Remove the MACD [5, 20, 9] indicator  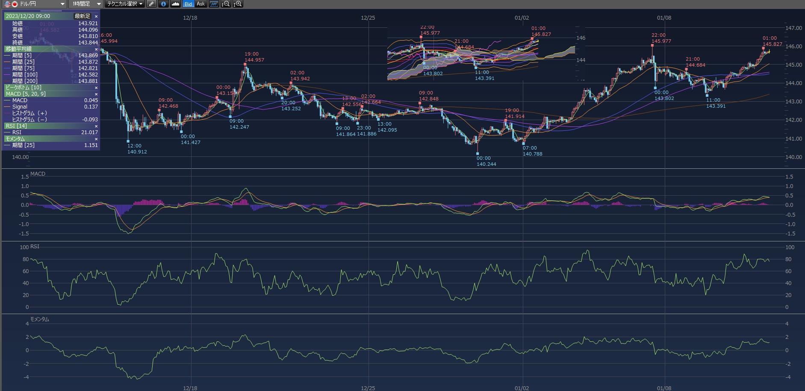96,94
